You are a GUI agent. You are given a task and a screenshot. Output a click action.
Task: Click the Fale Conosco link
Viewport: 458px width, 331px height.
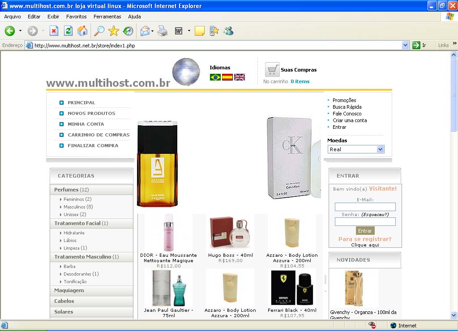click(347, 114)
